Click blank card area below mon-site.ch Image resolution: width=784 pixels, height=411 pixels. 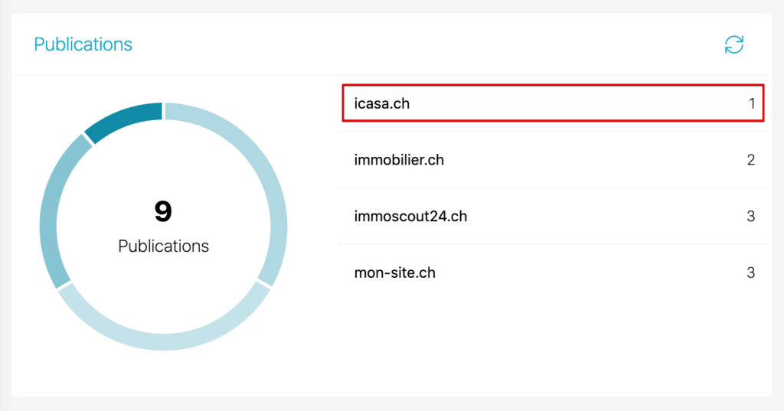tap(551, 344)
